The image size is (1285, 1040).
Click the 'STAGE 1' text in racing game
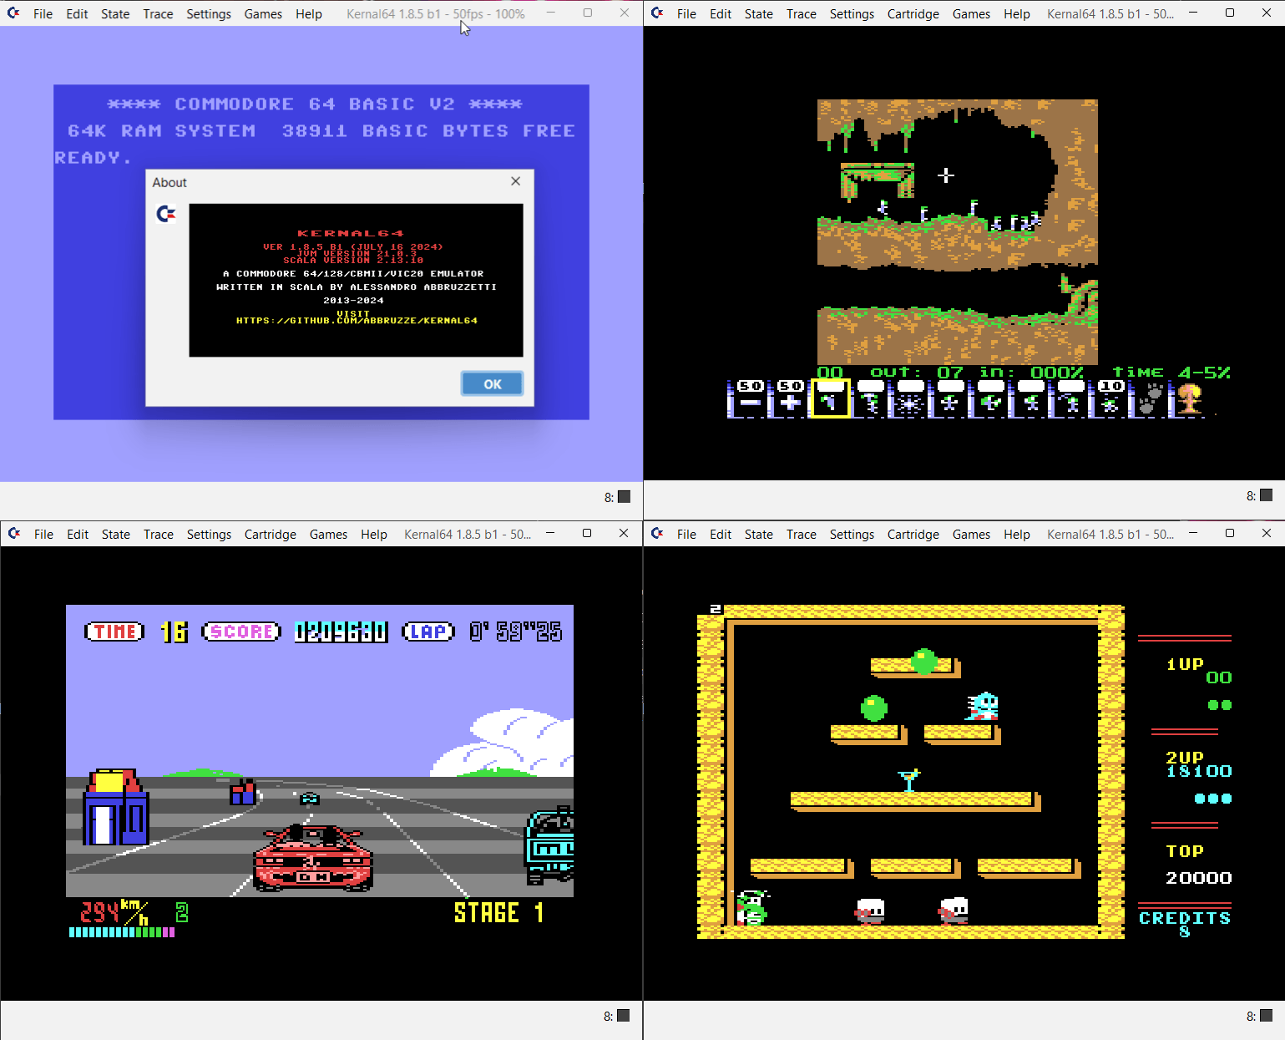498,912
